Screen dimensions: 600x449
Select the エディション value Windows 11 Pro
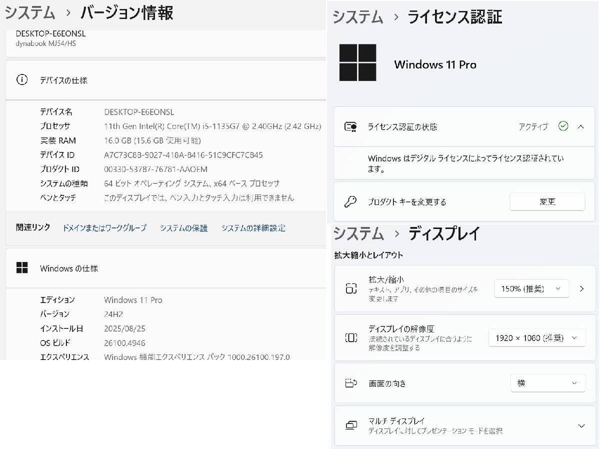(x=133, y=300)
